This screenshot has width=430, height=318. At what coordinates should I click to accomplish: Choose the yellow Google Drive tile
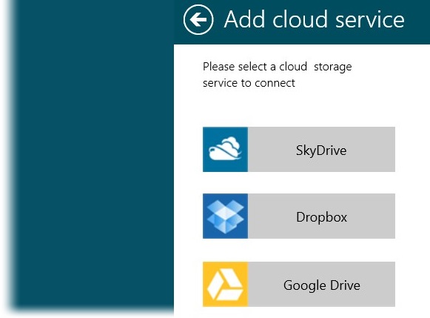[225, 284]
